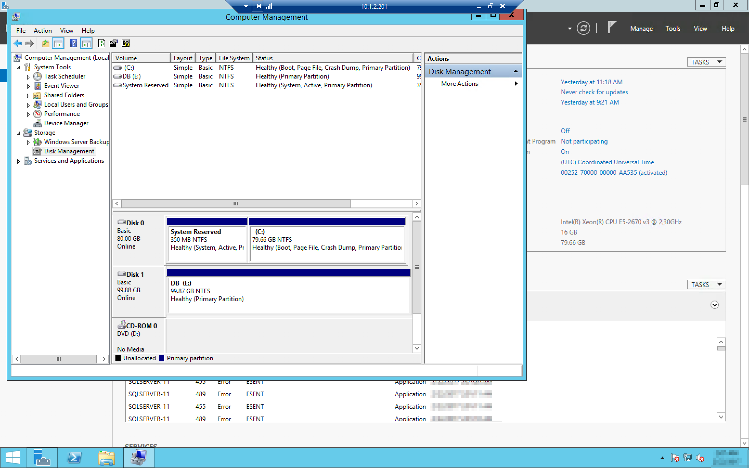Click the blue Help question mark icon
Screen dimensions: 749x468
[x=73, y=43]
